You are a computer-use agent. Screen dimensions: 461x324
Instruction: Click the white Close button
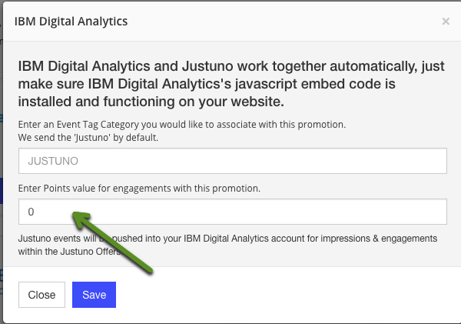pyautogui.click(x=41, y=295)
